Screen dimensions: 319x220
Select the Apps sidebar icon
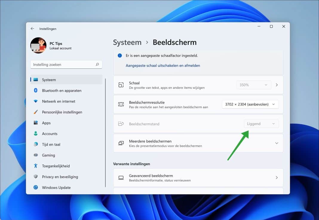(x=36, y=123)
